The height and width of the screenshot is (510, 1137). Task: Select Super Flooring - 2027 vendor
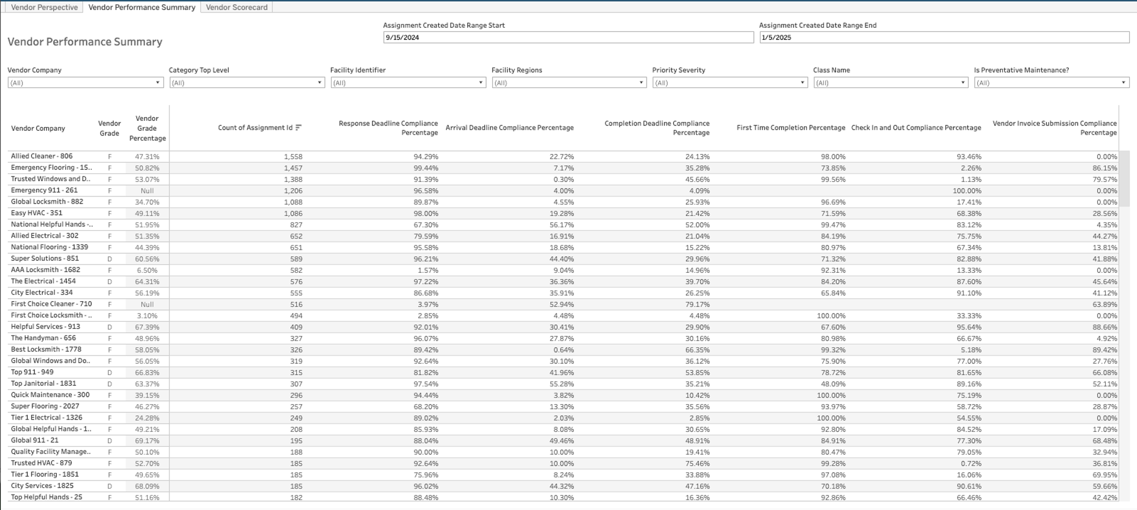tap(44, 406)
